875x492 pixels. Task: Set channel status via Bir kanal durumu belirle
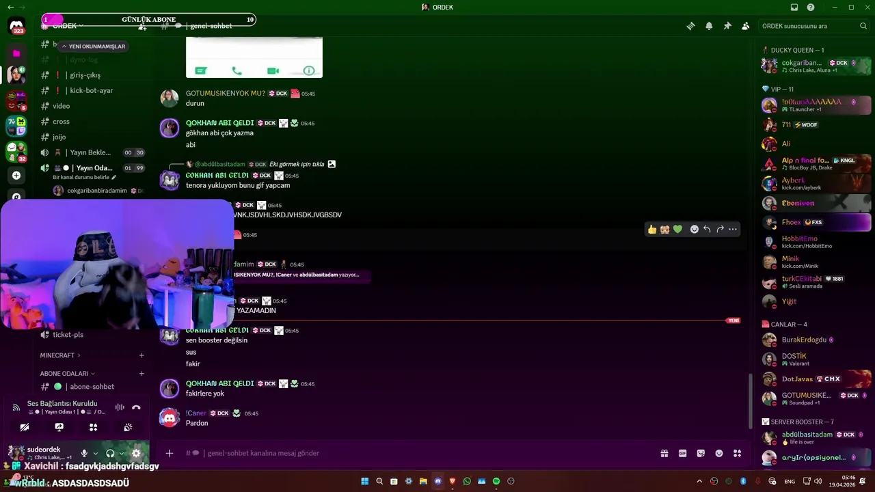85,177
